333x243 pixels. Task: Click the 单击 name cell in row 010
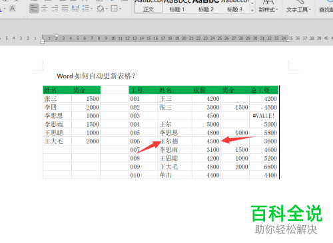(174, 175)
